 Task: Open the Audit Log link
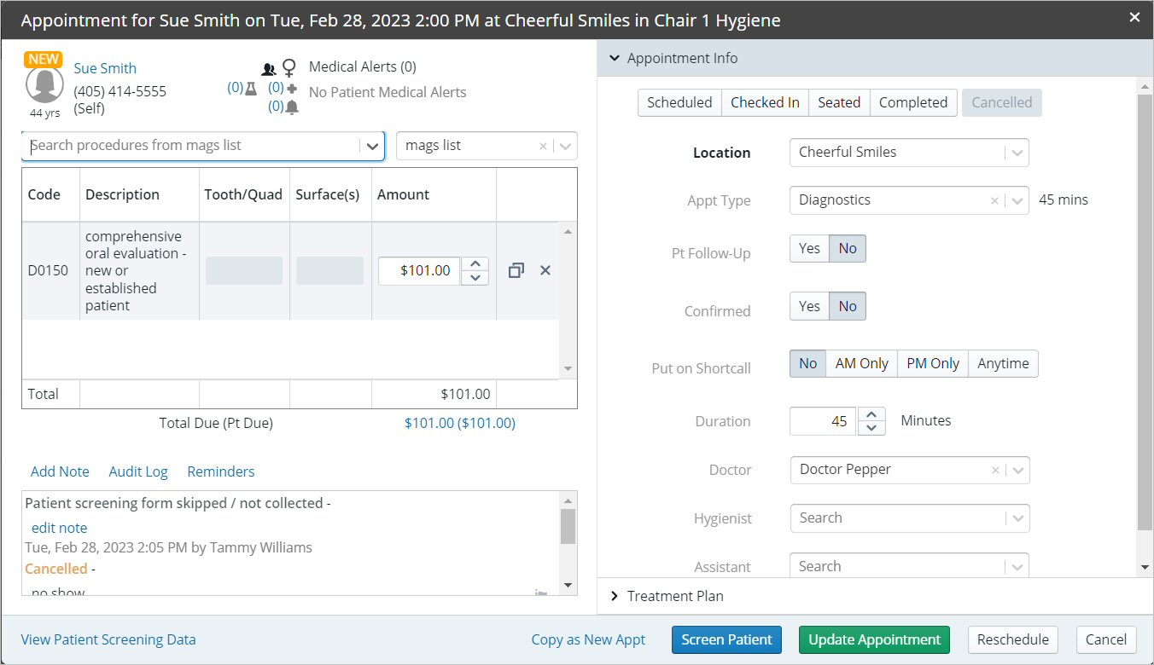138,471
